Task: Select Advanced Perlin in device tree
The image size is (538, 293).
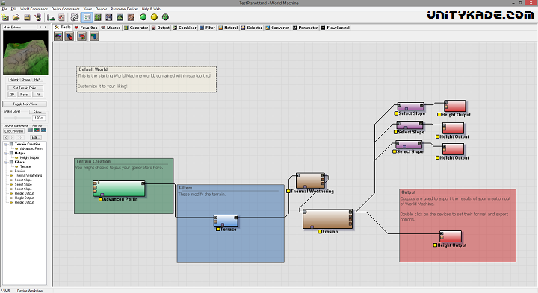Action: point(31,149)
